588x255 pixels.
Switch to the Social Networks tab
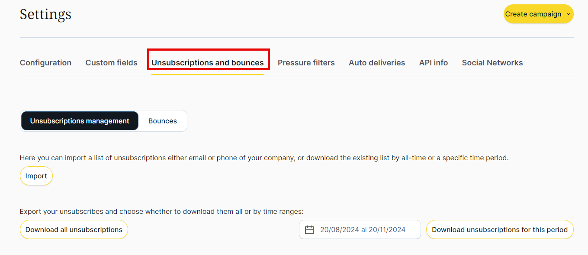492,63
